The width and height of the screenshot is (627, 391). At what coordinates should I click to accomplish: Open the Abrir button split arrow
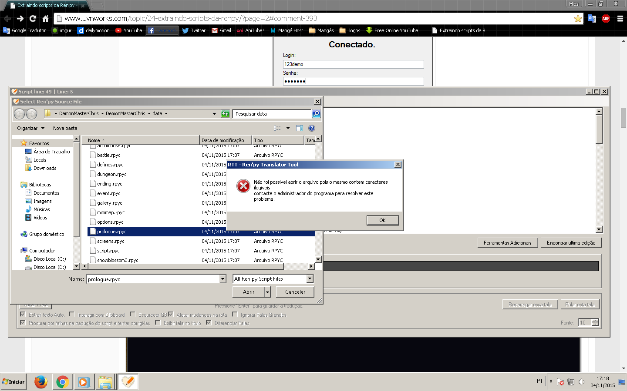[267, 292]
